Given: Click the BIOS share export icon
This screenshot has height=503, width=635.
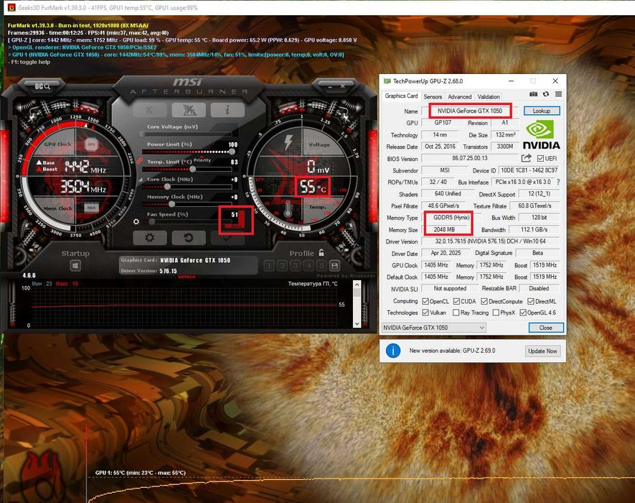Looking at the screenshot, I should click(526, 158).
